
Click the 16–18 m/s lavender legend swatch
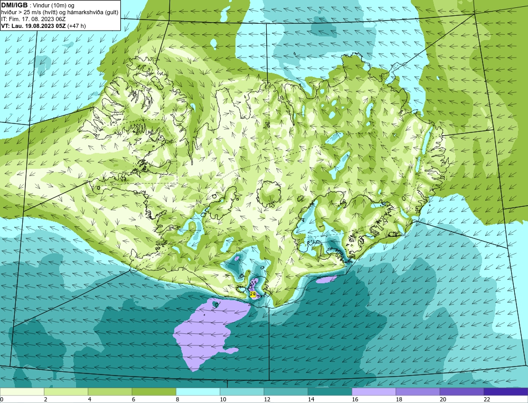374,392
